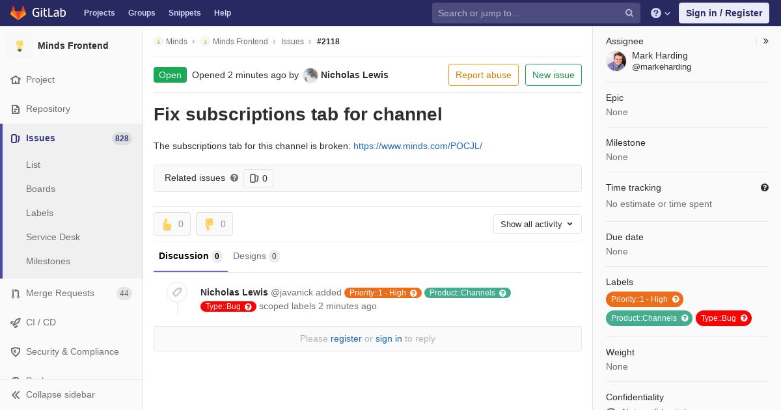Click the Minds breadcrumb avatar icon
The image size is (781, 410).
[158, 42]
